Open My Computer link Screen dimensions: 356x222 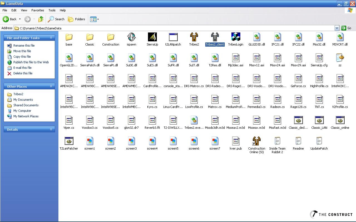[22, 111]
